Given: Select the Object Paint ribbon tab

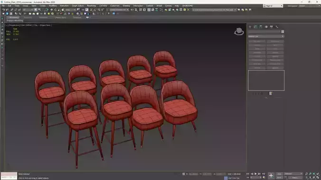Looking at the screenshot, I should point(60,18).
